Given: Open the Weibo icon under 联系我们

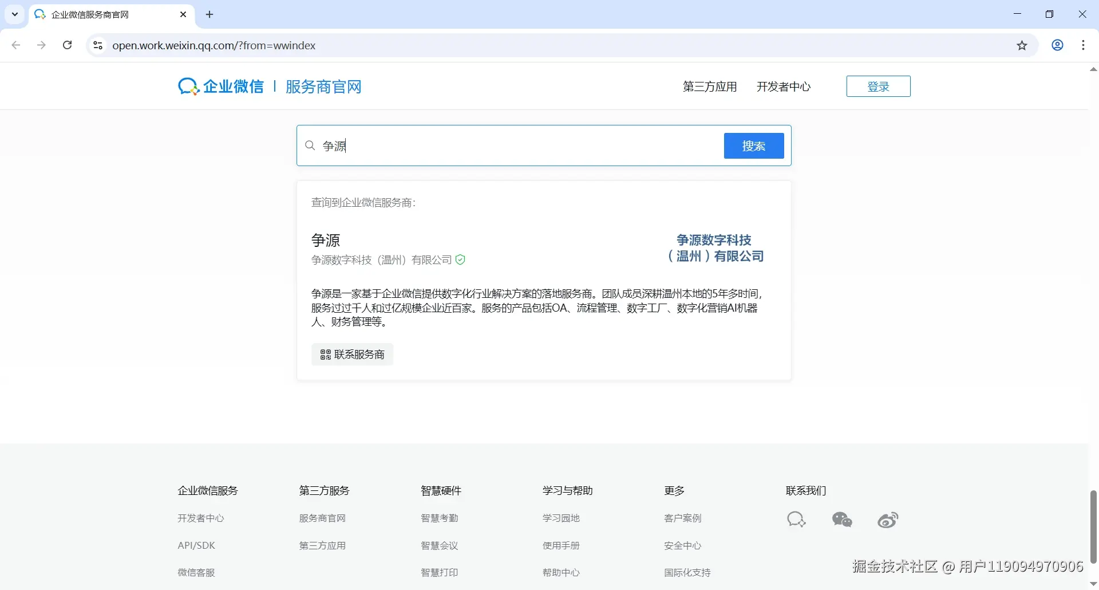Looking at the screenshot, I should [887, 520].
